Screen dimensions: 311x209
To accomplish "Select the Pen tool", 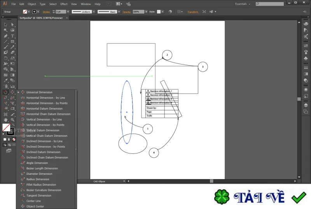I will tap(5, 36).
